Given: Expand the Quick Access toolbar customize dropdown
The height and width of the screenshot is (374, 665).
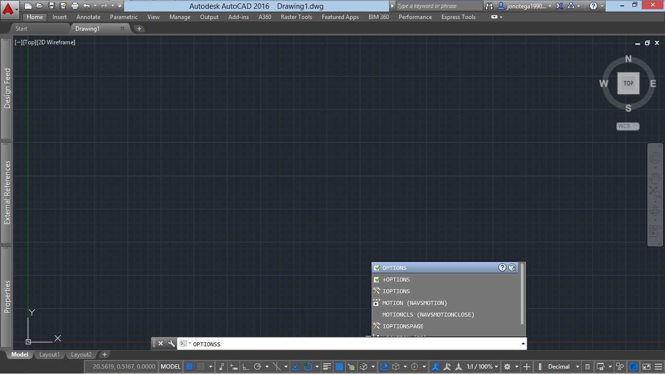Looking at the screenshot, I should tap(120, 6).
